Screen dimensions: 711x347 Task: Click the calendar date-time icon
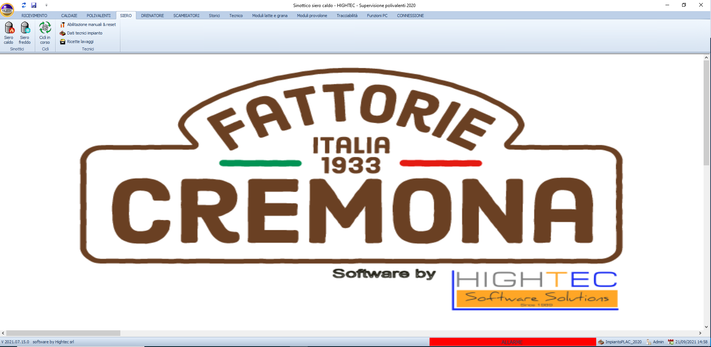click(671, 342)
